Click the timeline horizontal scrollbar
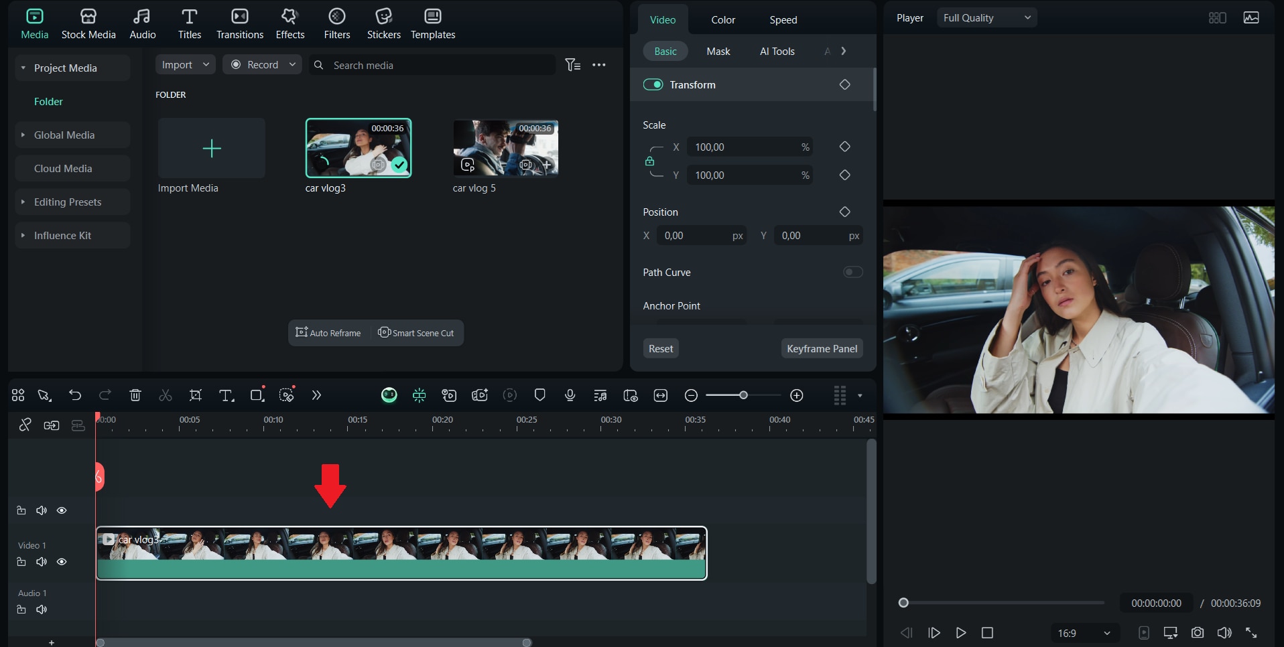1284x647 pixels. 314,642
